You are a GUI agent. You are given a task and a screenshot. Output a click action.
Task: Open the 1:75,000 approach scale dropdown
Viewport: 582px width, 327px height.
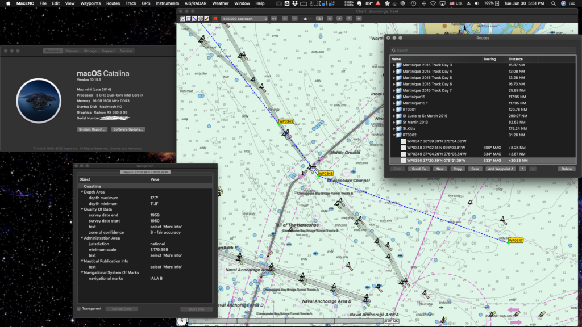click(244, 19)
